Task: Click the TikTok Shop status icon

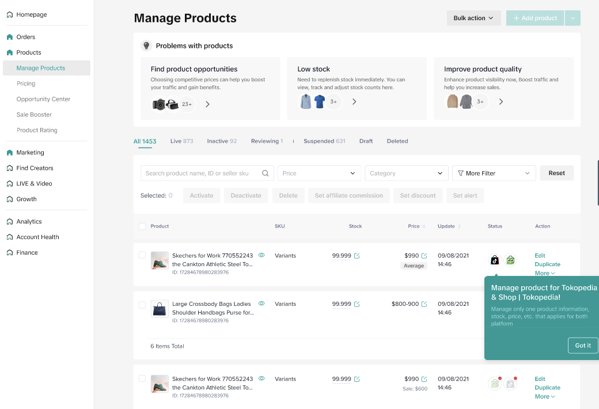Action: (x=494, y=260)
